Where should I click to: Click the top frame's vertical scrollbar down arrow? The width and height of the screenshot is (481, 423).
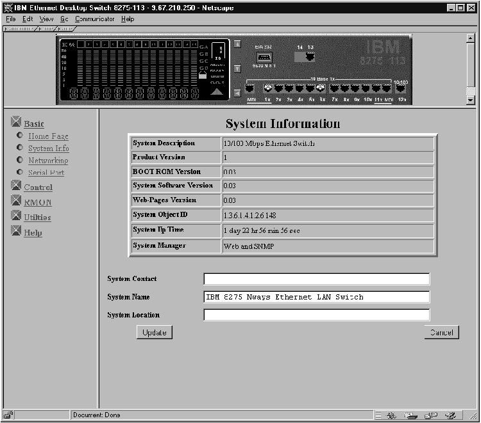471,100
